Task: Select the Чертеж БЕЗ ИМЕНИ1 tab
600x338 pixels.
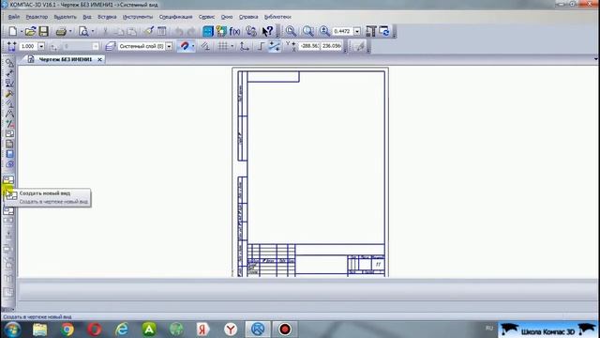Action: [x=66, y=59]
